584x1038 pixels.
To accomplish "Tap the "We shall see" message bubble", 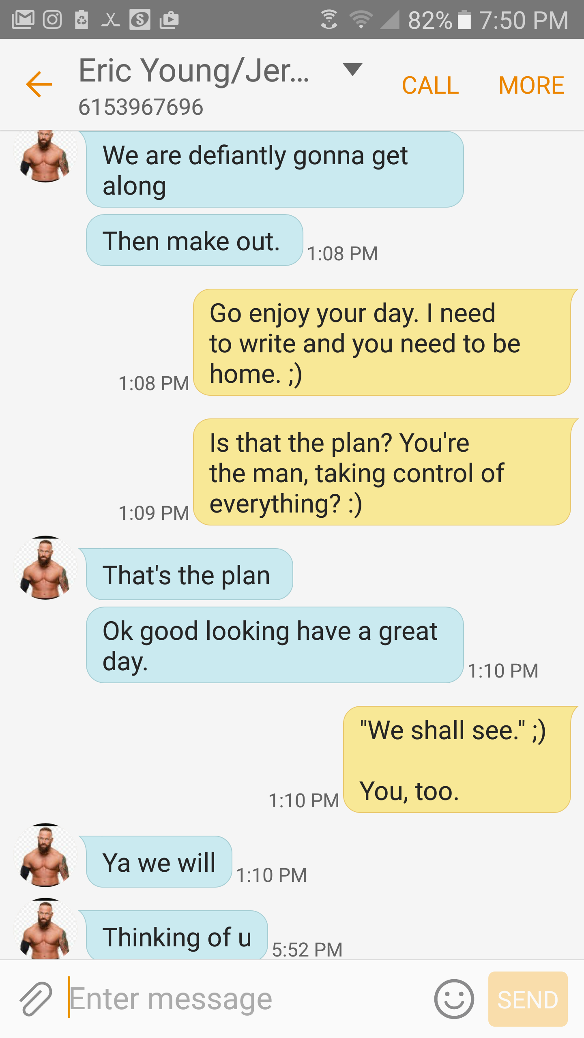I will 457,759.
